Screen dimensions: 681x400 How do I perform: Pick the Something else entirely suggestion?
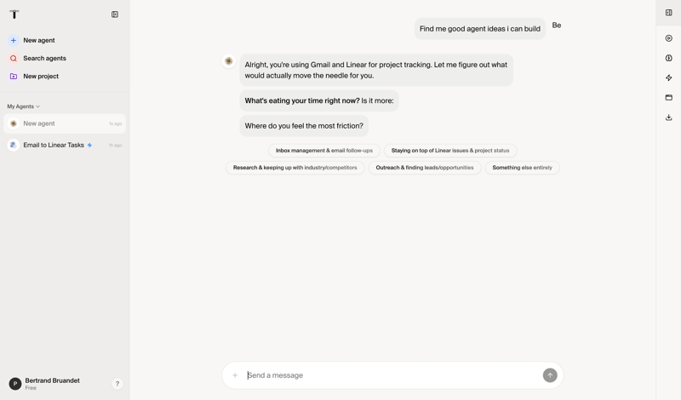522,168
